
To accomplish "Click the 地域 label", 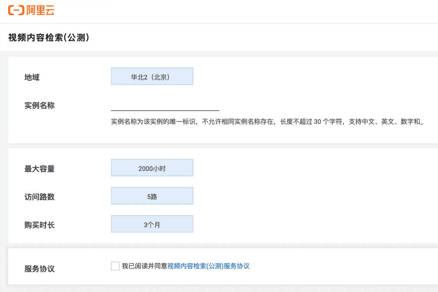I will click(x=32, y=77).
